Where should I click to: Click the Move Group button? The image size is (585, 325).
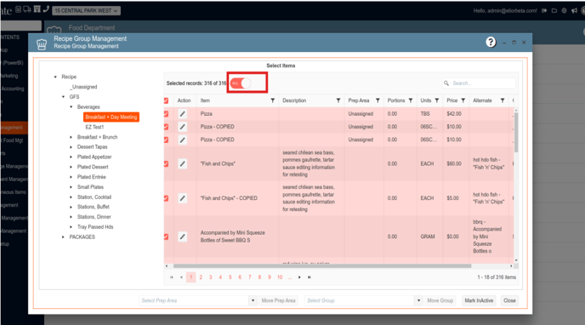pos(440,300)
